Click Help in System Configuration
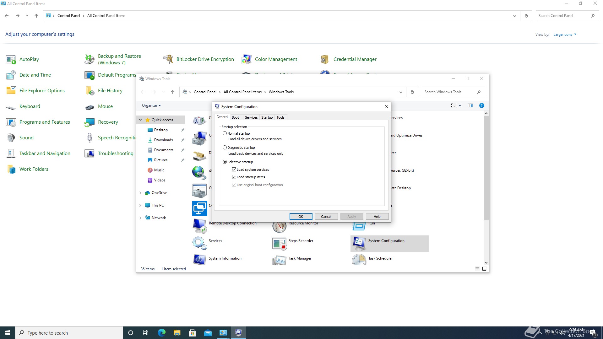This screenshot has width=603, height=339. [377, 217]
